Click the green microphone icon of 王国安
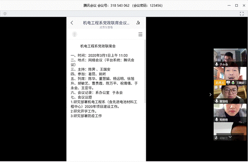Viewport: 248px width, 162px height. pyautogui.click(x=233, y=83)
